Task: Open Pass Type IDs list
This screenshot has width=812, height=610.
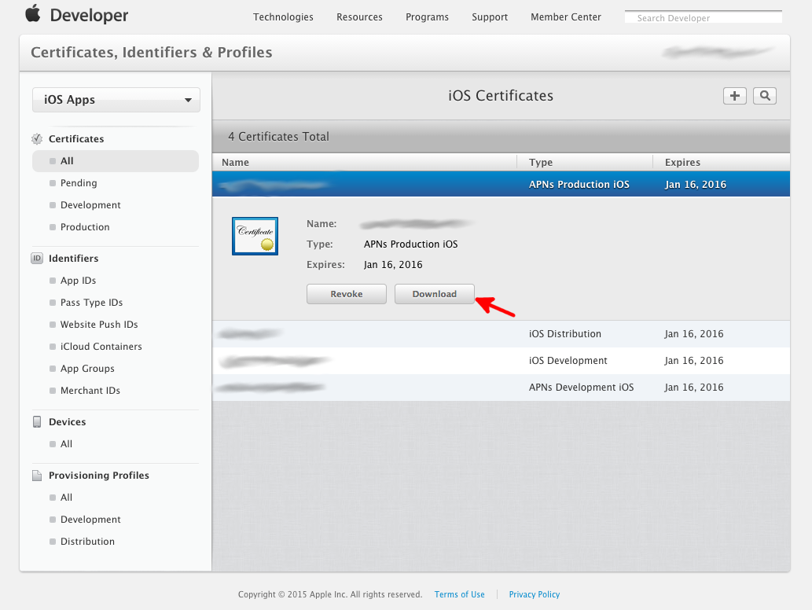Action: (91, 303)
